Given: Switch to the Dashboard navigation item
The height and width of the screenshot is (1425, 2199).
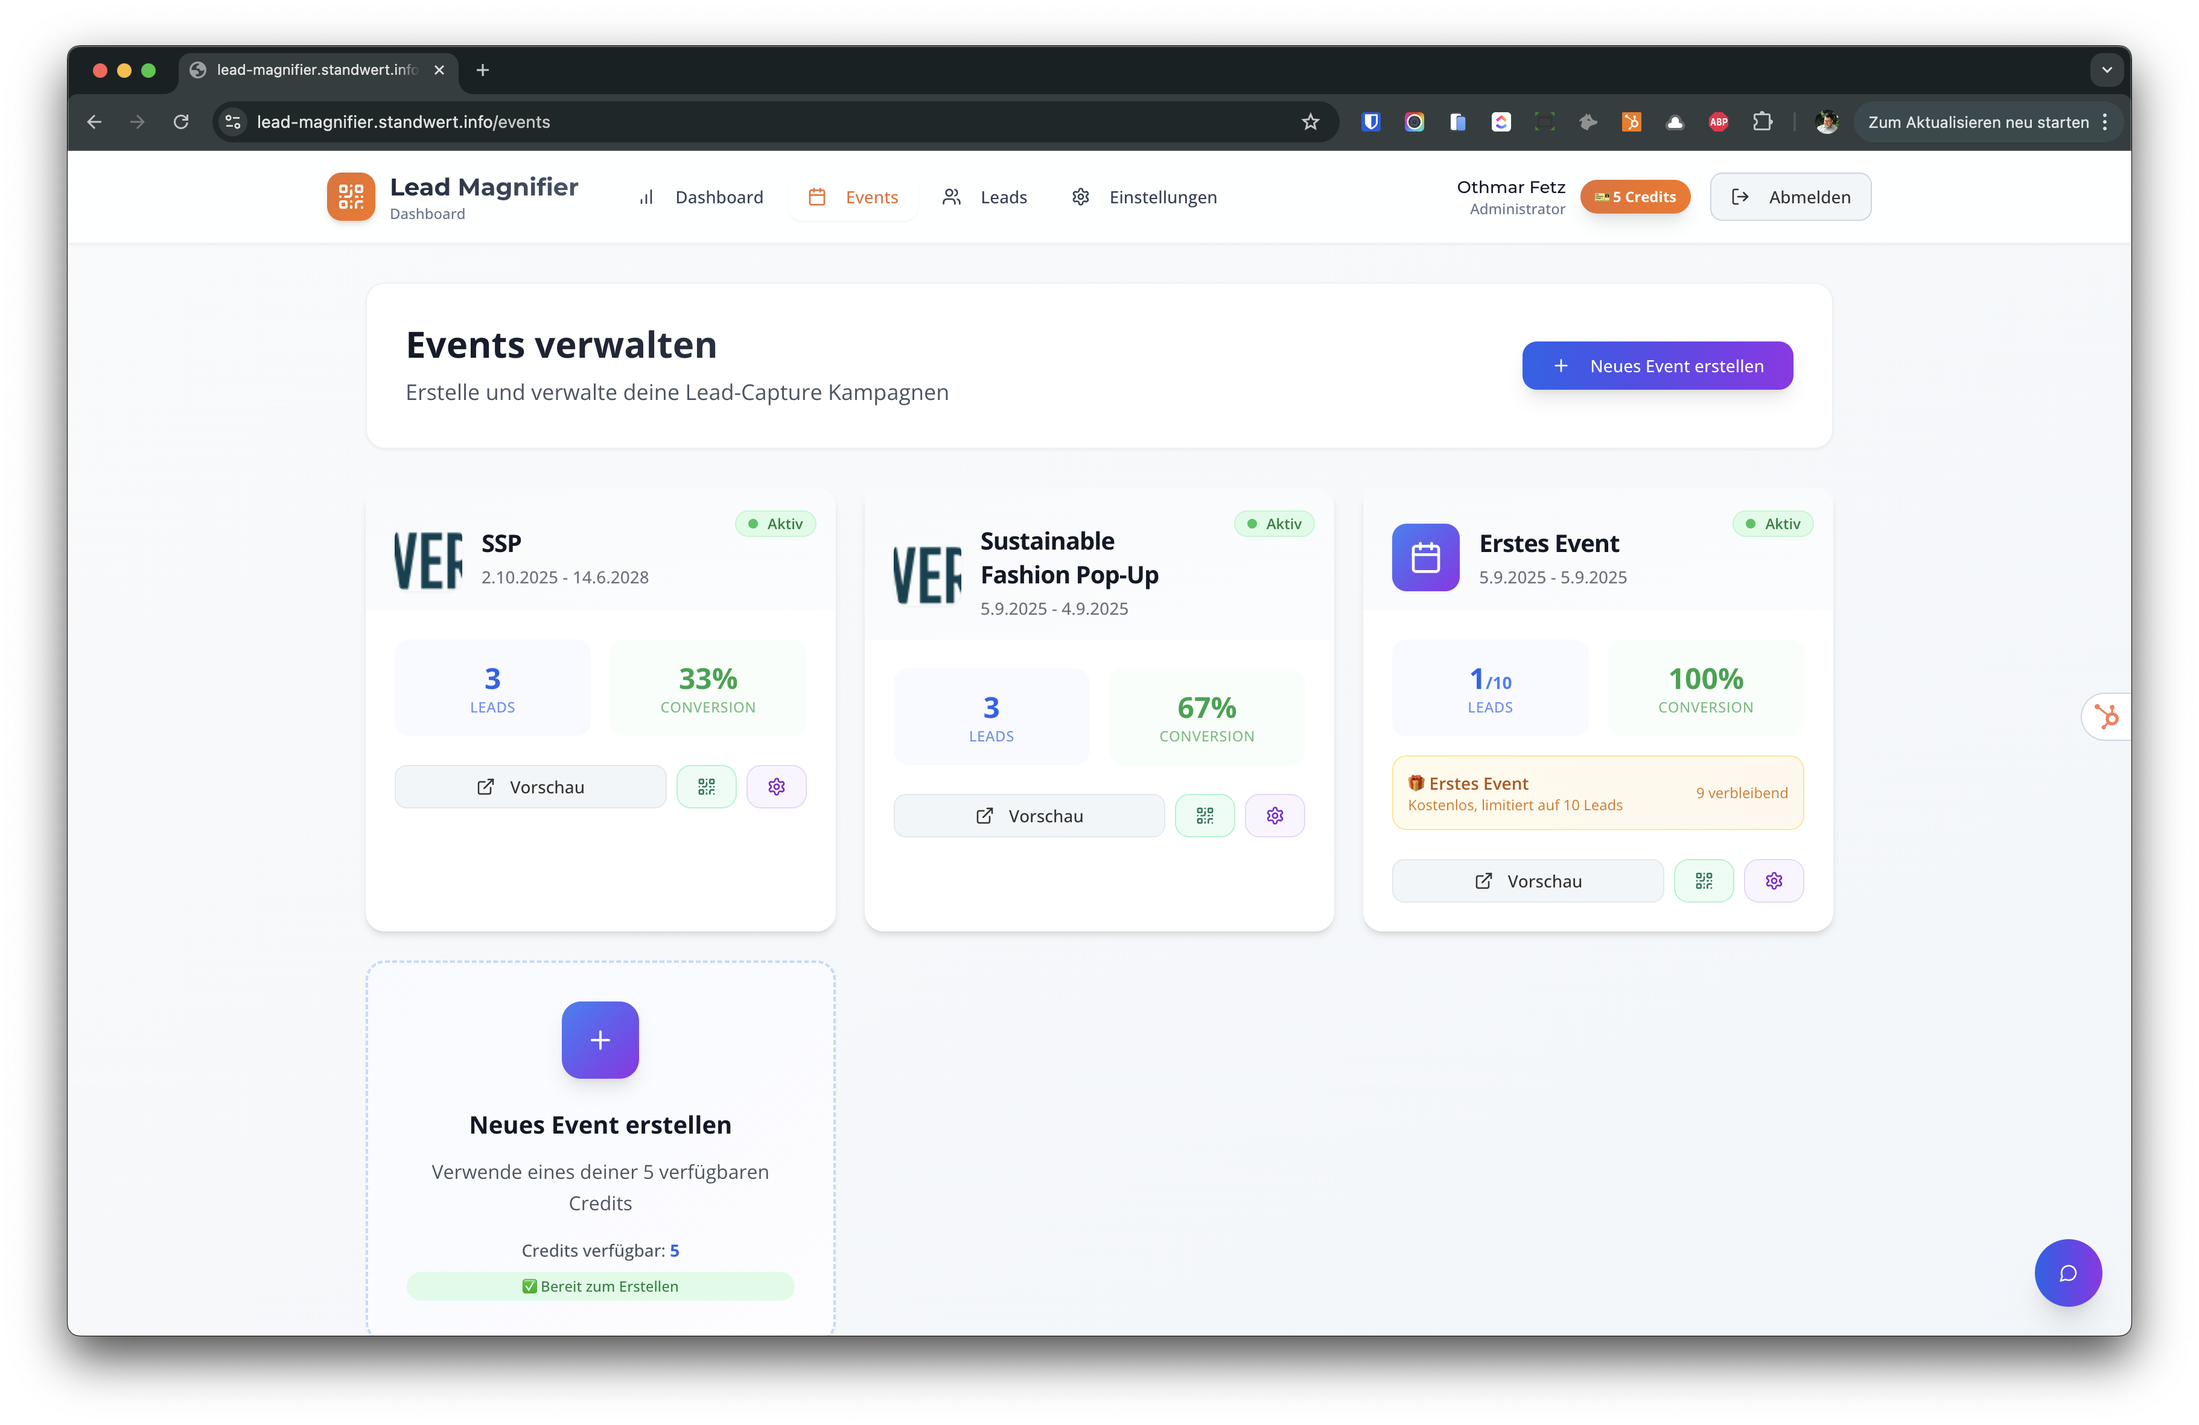Looking at the screenshot, I should point(719,197).
